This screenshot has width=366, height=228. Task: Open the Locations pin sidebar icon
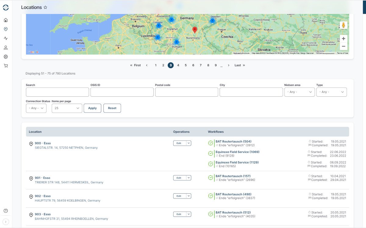6,29
